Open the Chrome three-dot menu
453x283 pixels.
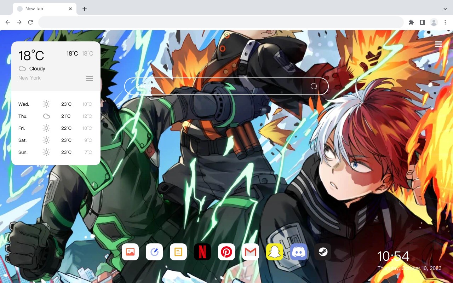(x=445, y=22)
